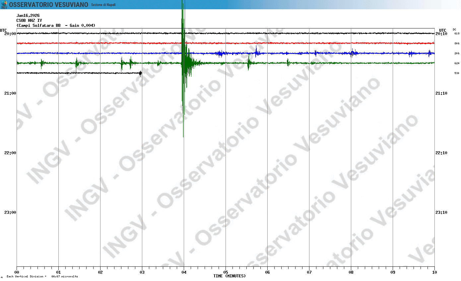This screenshot has height=281, width=461.
Task: Click the Sezione di Napoli text
Action: 103,5
